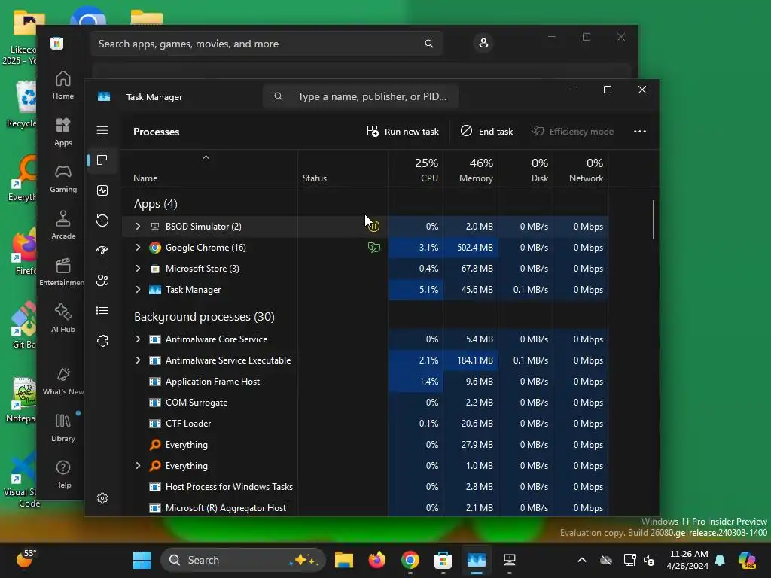Open Task Manager hamburger navigation menu

point(102,130)
